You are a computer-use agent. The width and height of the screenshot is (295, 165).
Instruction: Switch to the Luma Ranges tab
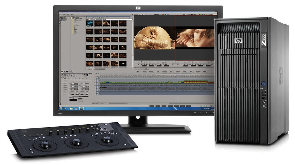tap(80, 80)
